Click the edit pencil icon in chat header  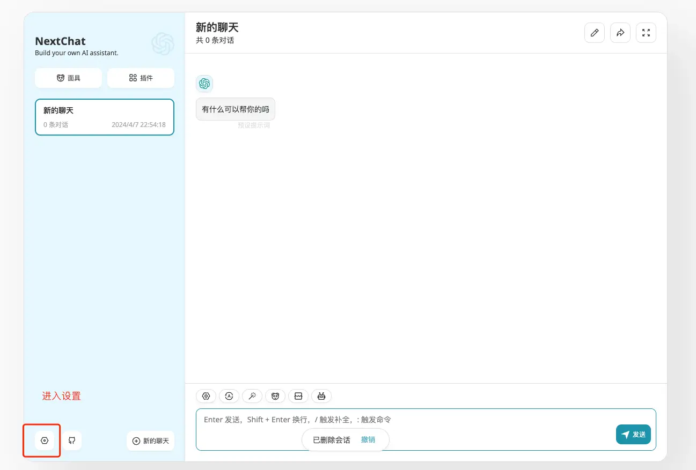coord(594,32)
